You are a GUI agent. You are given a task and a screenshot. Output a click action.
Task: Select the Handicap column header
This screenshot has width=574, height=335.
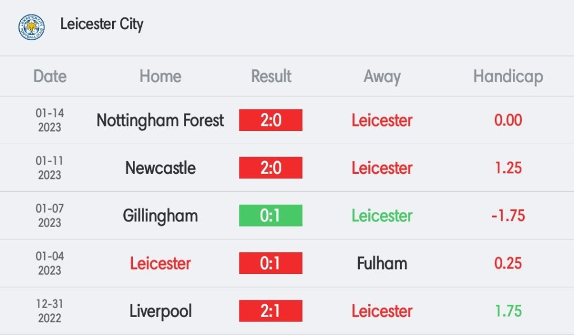[508, 77]
